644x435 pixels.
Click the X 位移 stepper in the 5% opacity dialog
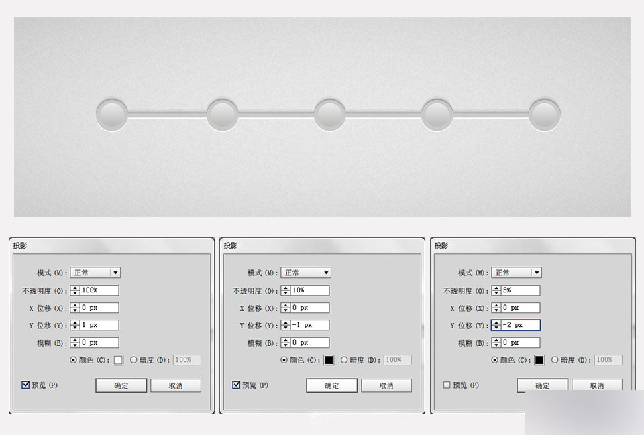(x=496, y=308)
